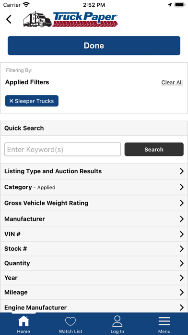188x335 pixels.
Task: Expand Gross Vehicle Weight Rating filter
Action: [94, 203]
